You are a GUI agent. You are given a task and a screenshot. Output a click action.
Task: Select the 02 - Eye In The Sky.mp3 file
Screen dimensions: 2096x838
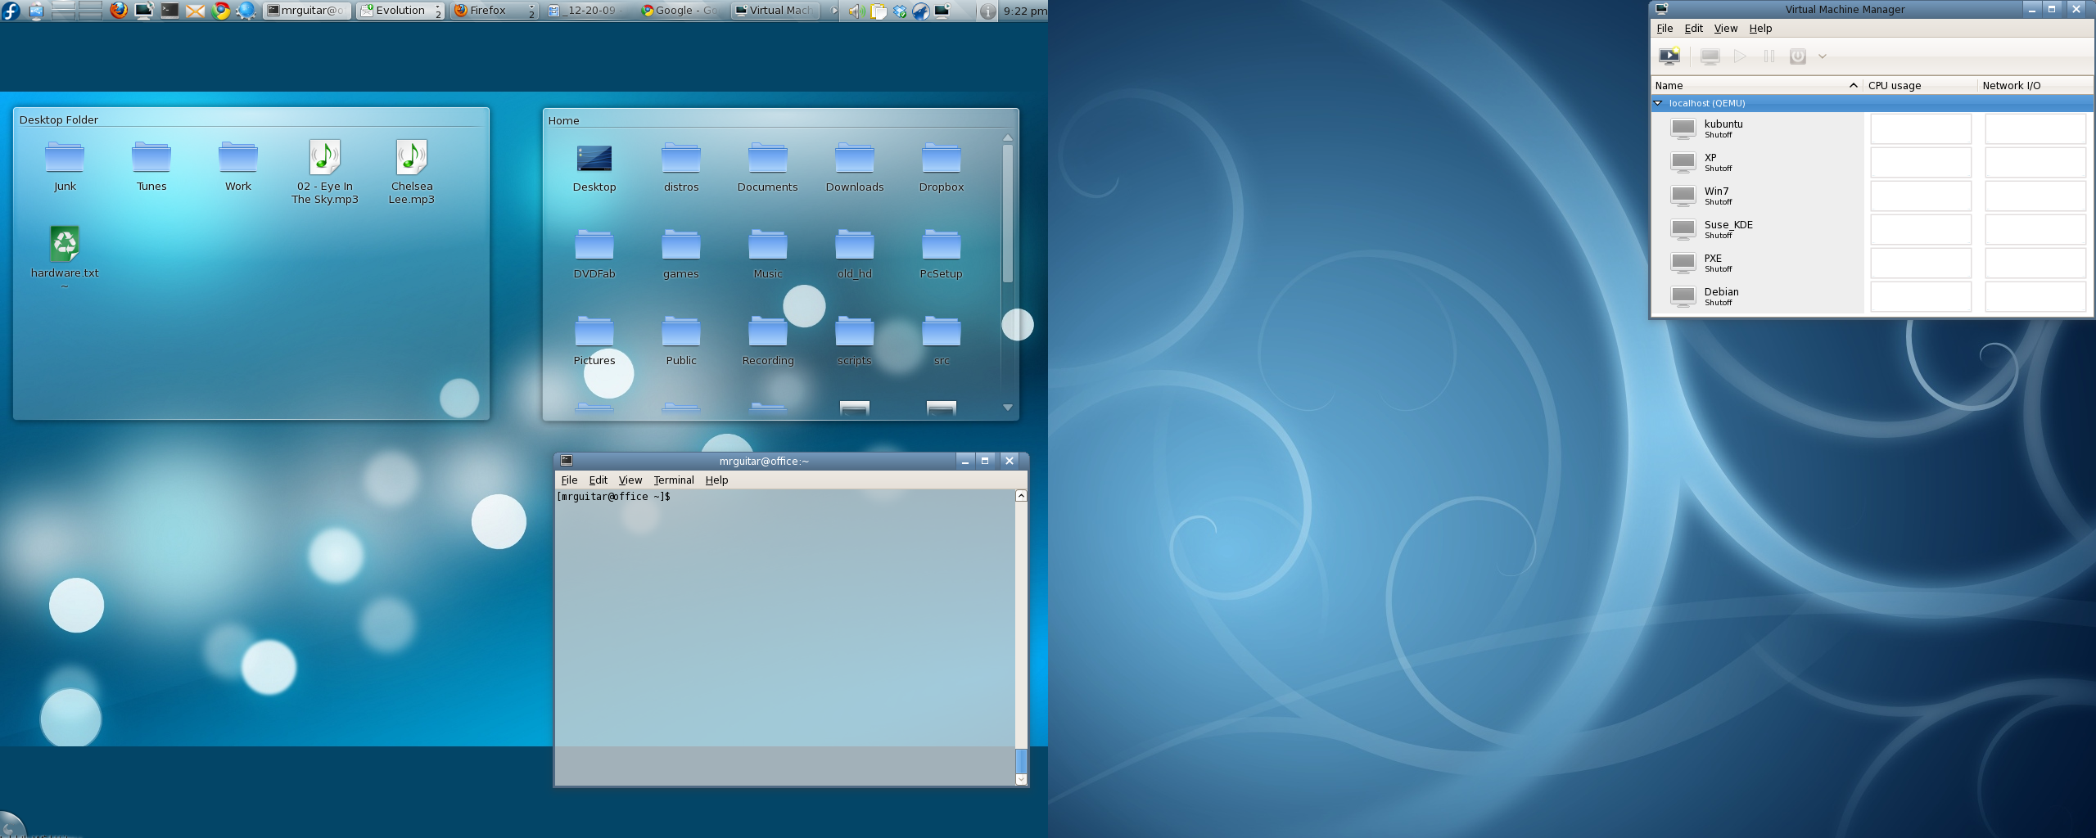[x=325, y=172]
